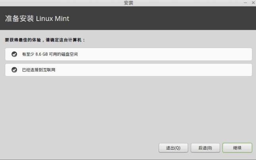The image size is (256, 160).
Task: Click the 要获得最佳的体验 instruction label
Action: pos(45,40)
